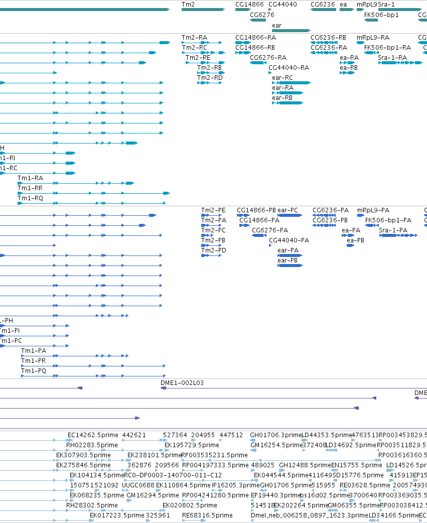The height and width of the screenshot is (523, 427).
Task: Click protein CG14866-PA
Action: (x=245, y=225)
